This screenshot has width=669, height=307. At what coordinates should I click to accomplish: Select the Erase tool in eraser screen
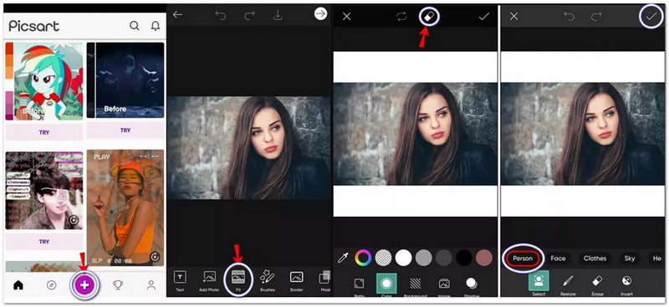[x=597, y=285]
